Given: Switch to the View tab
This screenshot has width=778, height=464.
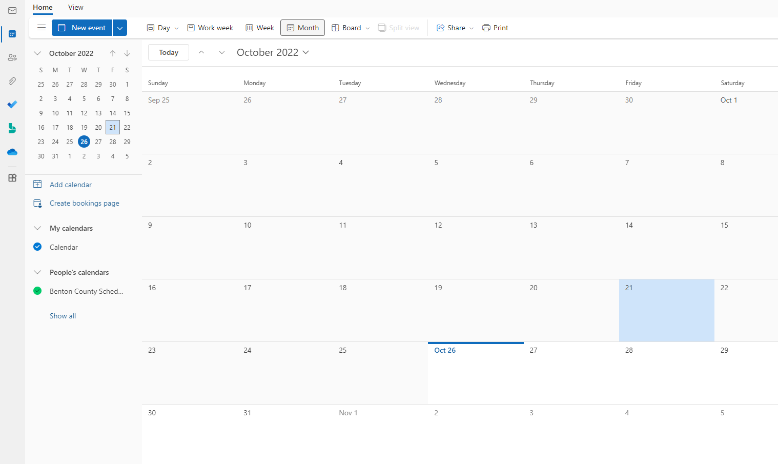Looking at the screenshot, I should point(75,7).
